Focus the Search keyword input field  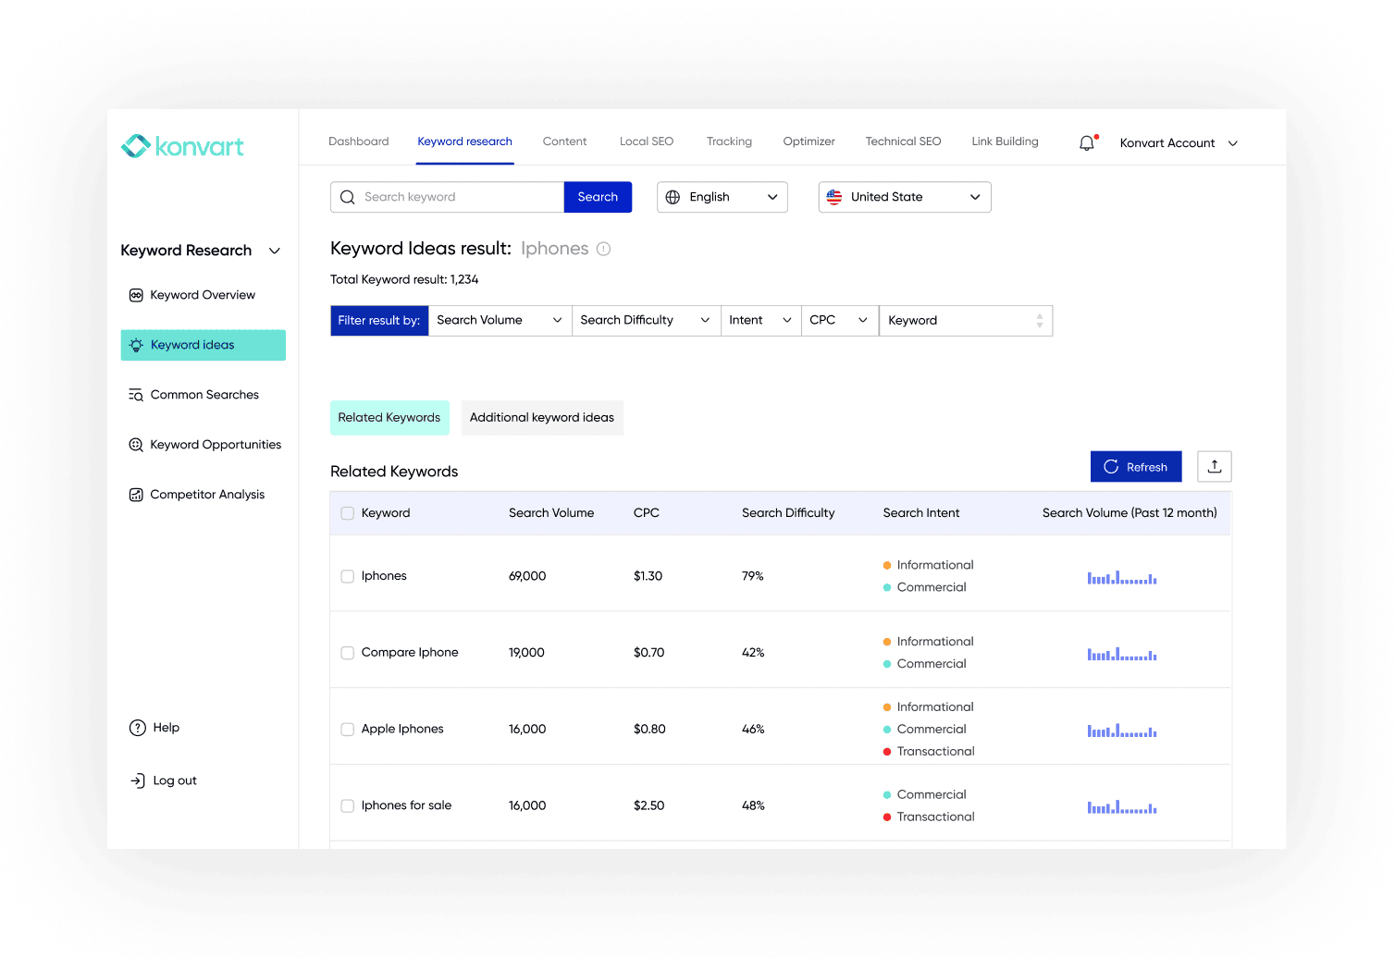click(x=458, y=197)
